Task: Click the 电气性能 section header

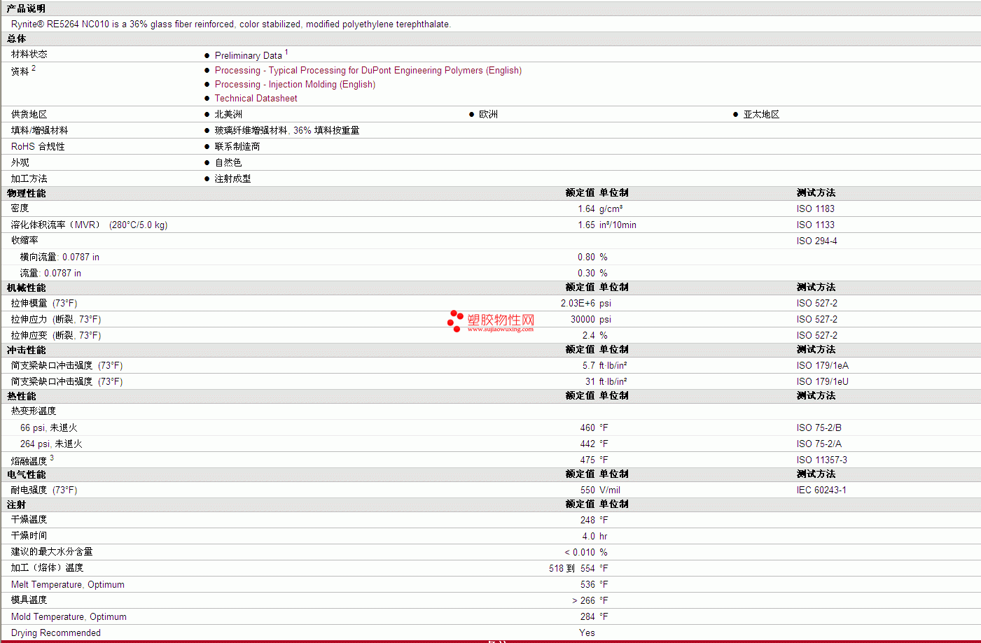Action: (26, 474)
